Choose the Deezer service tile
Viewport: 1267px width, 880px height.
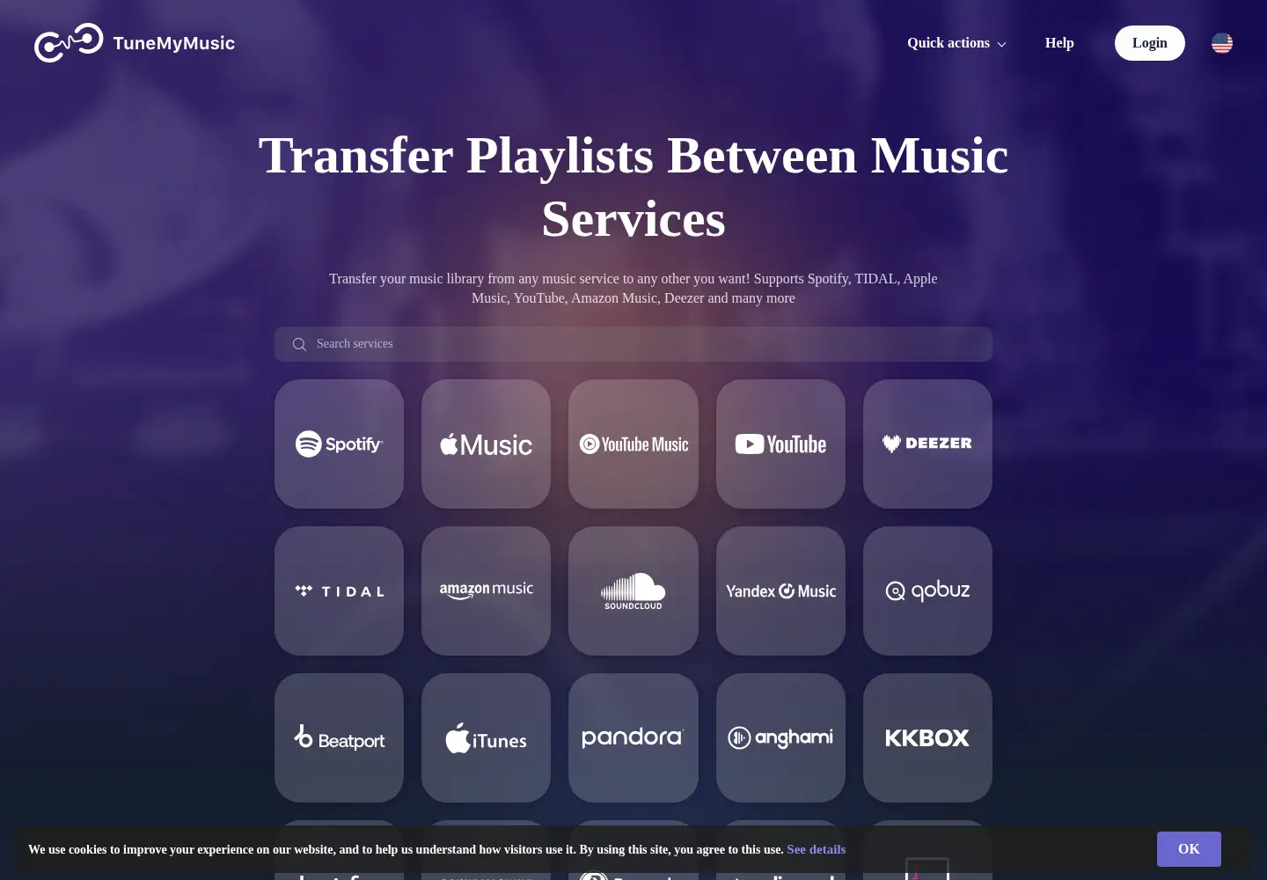click(927, 444)
